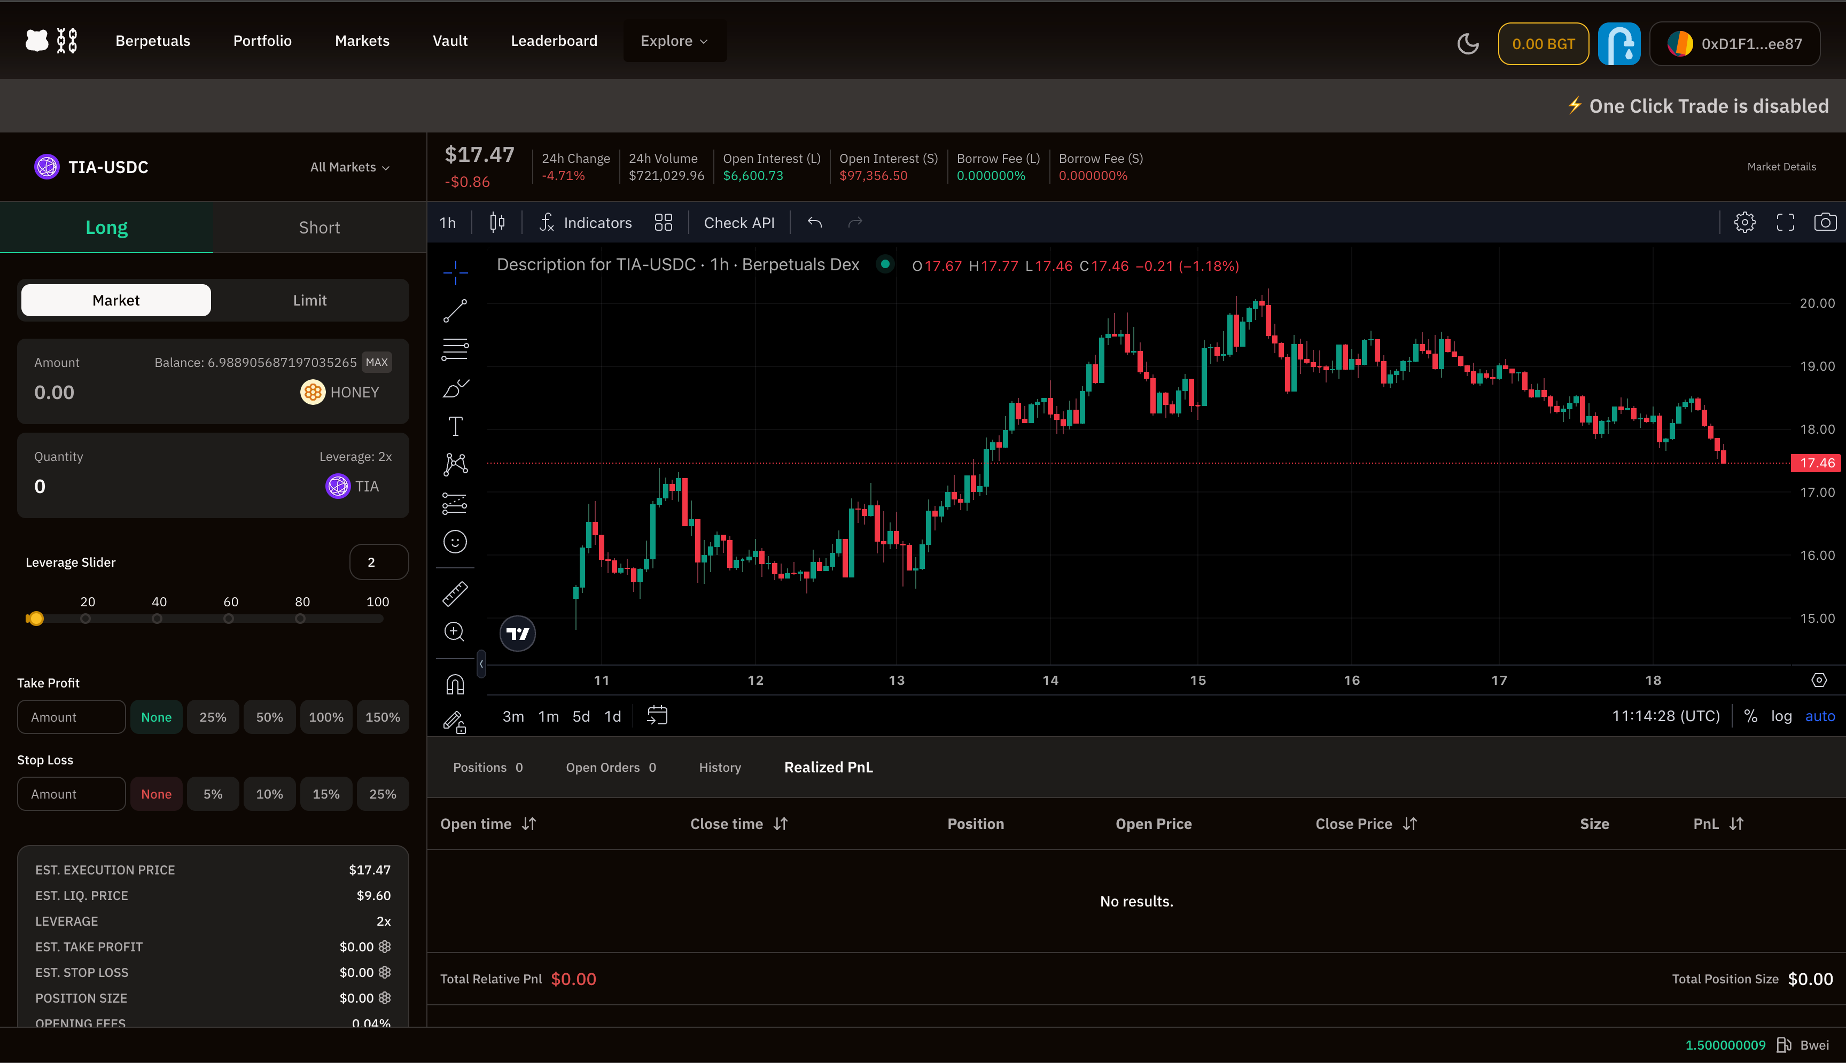The height and width of the screenshot is (1063, 1846).
Task: Toggle percent price scale
Action: click(1750, 716)
